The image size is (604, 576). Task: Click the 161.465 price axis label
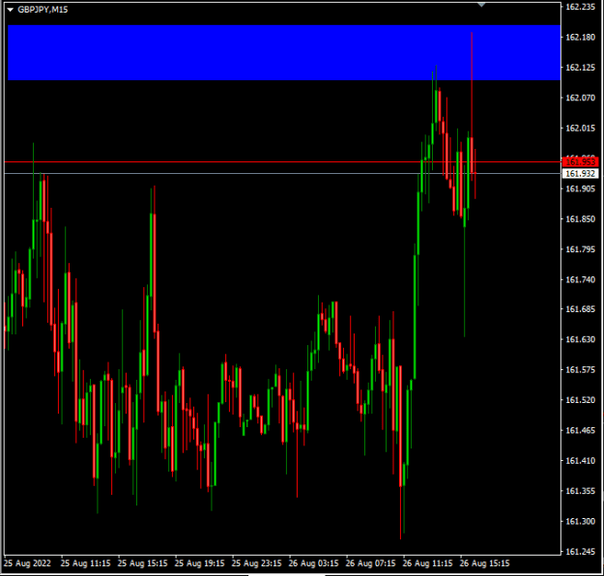click(580, 430)
